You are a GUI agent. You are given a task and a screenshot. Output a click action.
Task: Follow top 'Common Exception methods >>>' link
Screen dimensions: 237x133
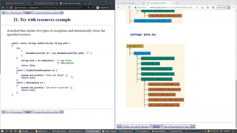click(49, 13)
